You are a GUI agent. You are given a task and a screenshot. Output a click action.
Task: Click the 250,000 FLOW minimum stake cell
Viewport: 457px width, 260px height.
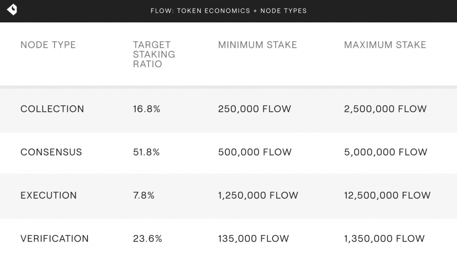tap(254, 109)
